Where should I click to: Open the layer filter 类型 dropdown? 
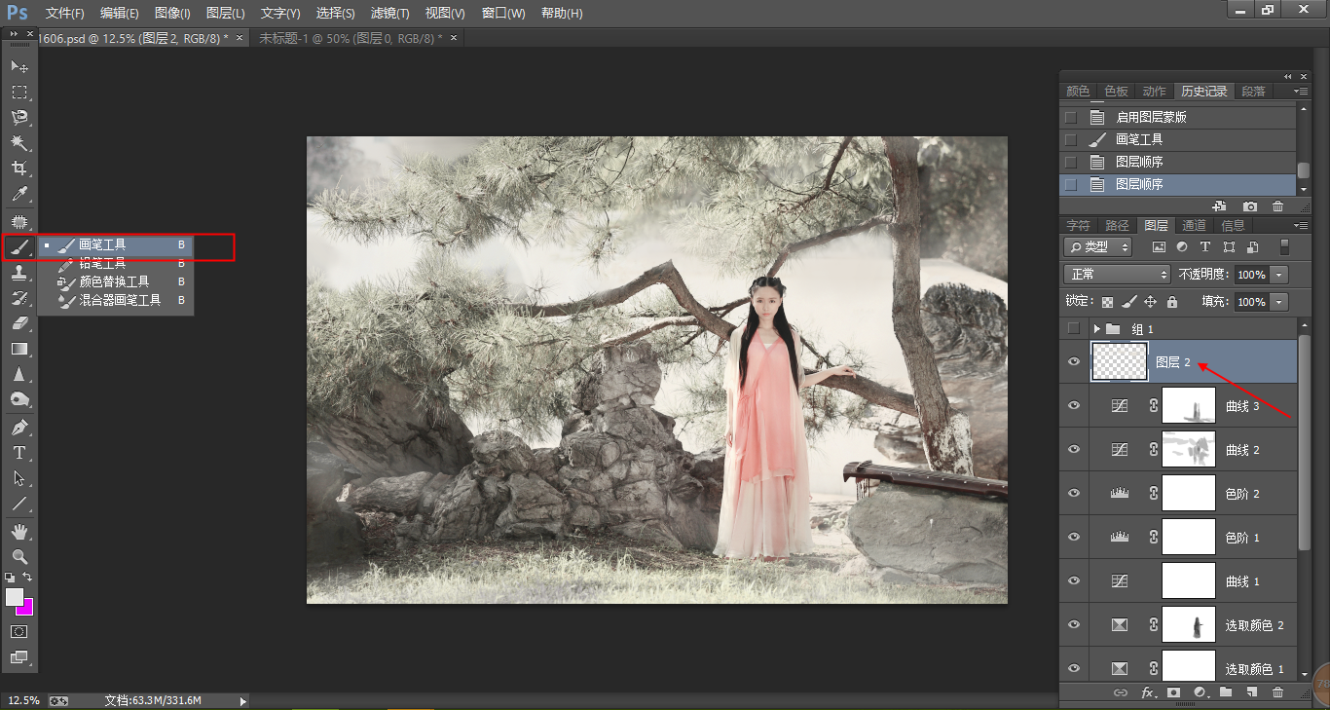click(1098, 247)
